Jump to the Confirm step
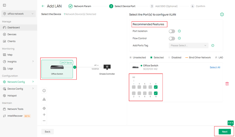Screen dimensions: 235x137 198,6
